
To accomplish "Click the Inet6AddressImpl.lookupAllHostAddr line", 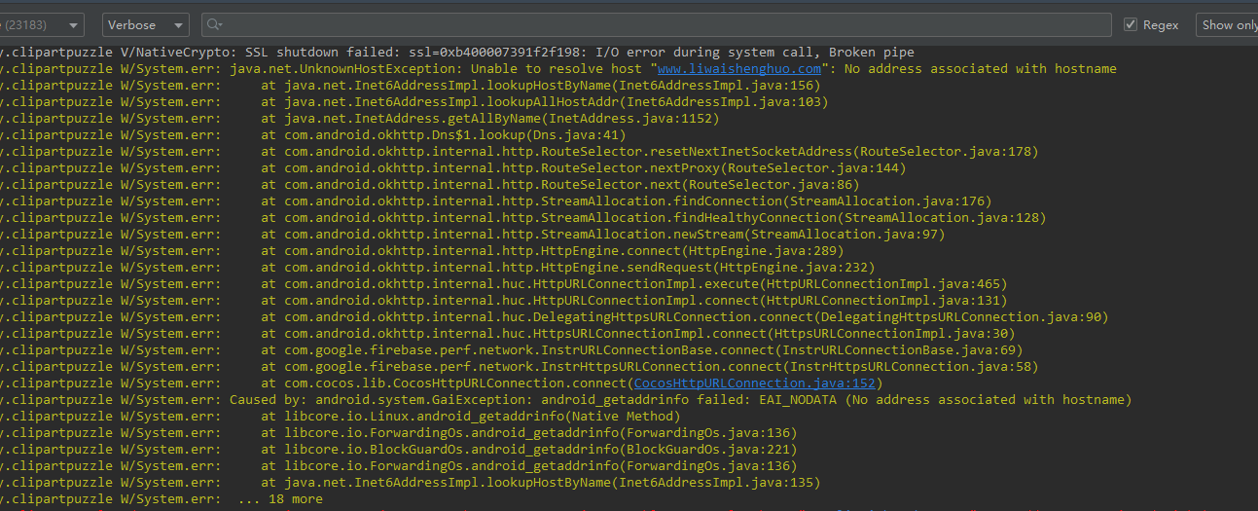I will tap(414, 102).
